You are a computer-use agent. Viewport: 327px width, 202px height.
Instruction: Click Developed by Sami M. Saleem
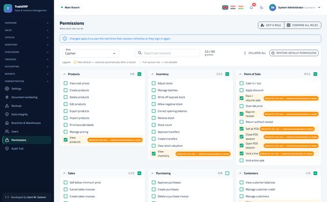(x=27, y=197)
